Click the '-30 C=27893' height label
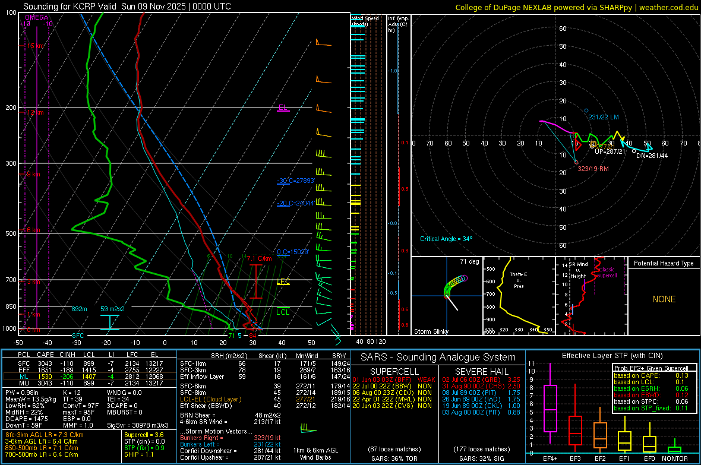This screenshot has width=701, height=465. point(296,181)
